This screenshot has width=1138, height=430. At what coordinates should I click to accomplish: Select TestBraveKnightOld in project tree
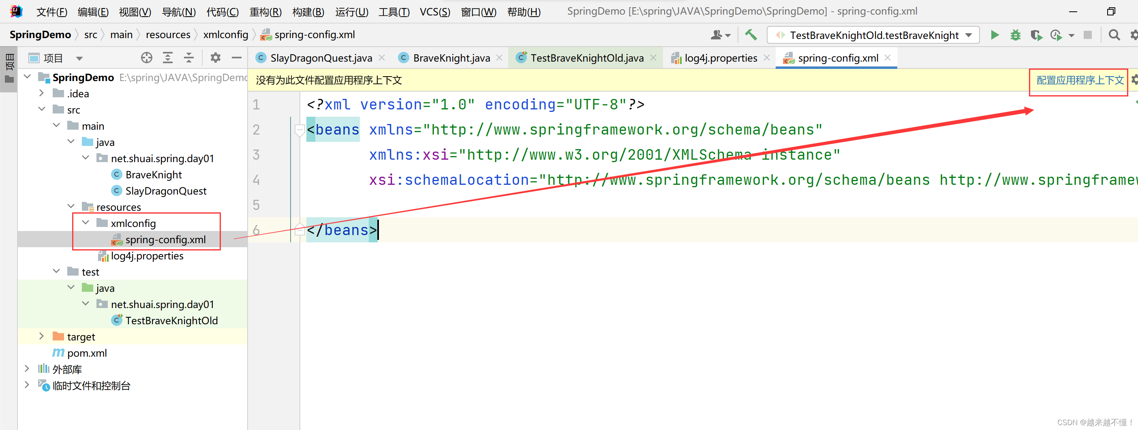click(171, 321)
